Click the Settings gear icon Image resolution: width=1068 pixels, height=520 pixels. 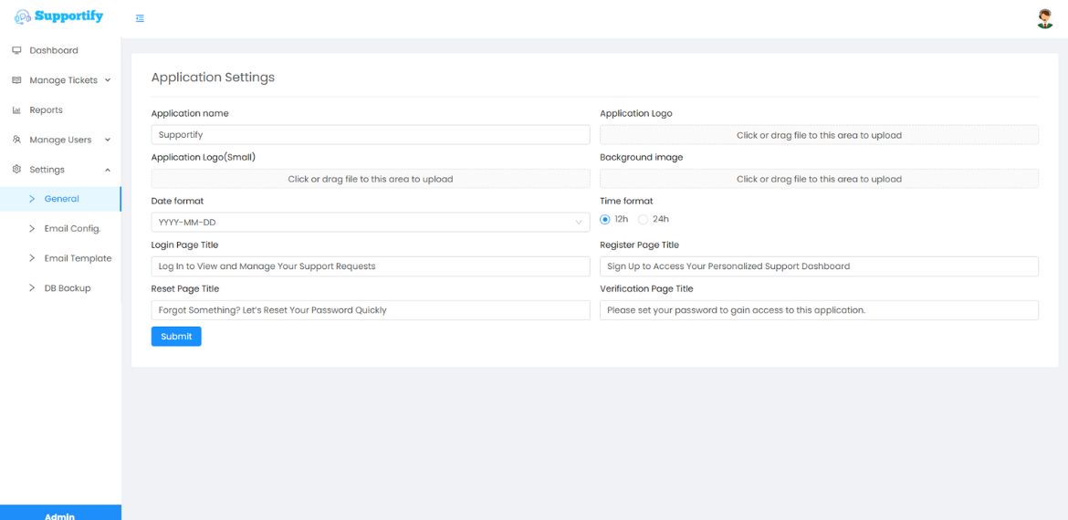tap(16, 170)
